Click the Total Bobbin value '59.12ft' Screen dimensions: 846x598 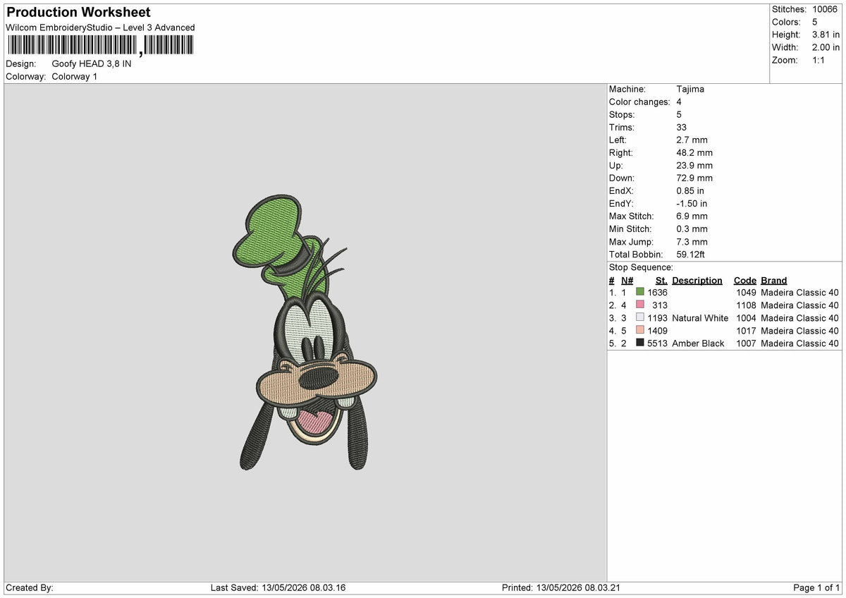click(x=691, y=254)
